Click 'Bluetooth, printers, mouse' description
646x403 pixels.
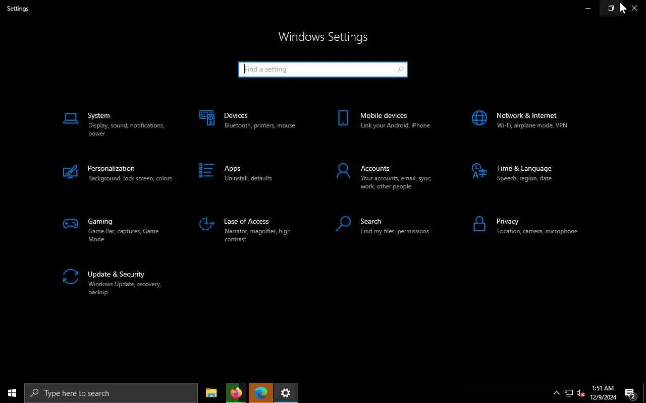point(260,125)
